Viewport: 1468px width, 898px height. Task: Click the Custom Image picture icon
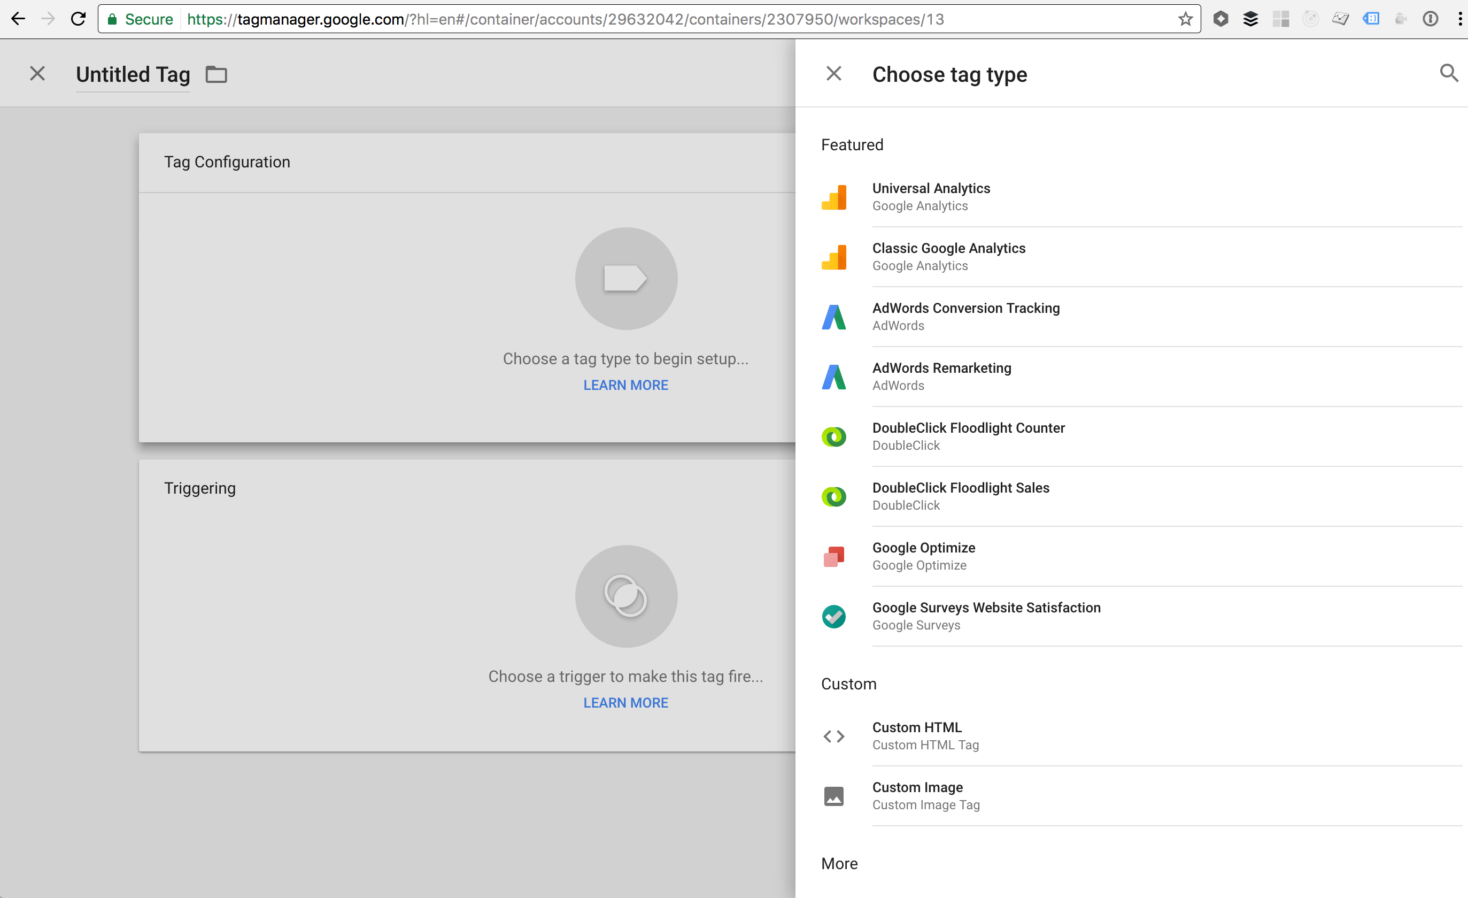pyautogui.click(x=833, y=796)
